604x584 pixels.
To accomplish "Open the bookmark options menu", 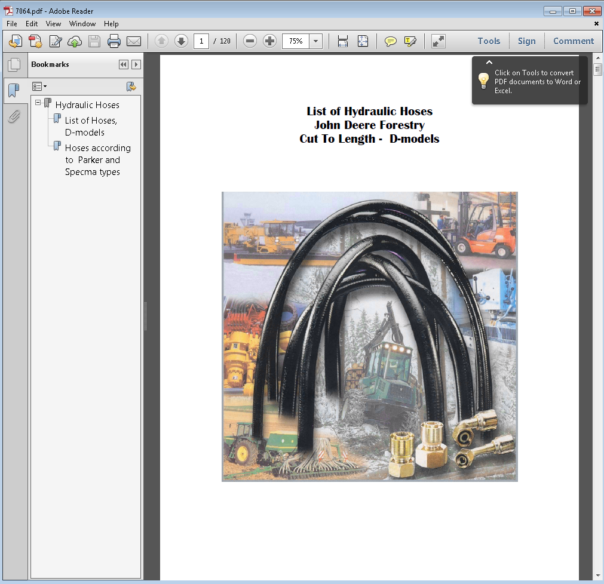I will [39, 87].
